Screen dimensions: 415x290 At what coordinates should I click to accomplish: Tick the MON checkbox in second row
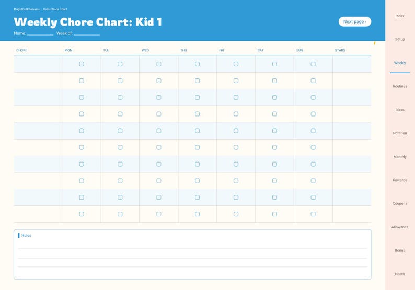82,80
